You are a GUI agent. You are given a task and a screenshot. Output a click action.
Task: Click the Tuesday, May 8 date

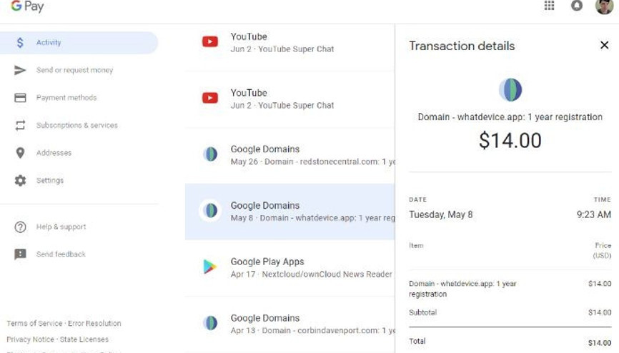(440, 215)
